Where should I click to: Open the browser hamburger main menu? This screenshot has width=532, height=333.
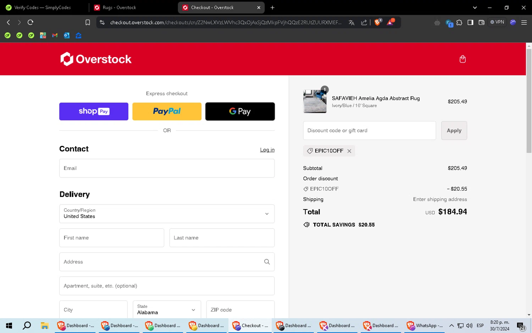tap(524, 22)
